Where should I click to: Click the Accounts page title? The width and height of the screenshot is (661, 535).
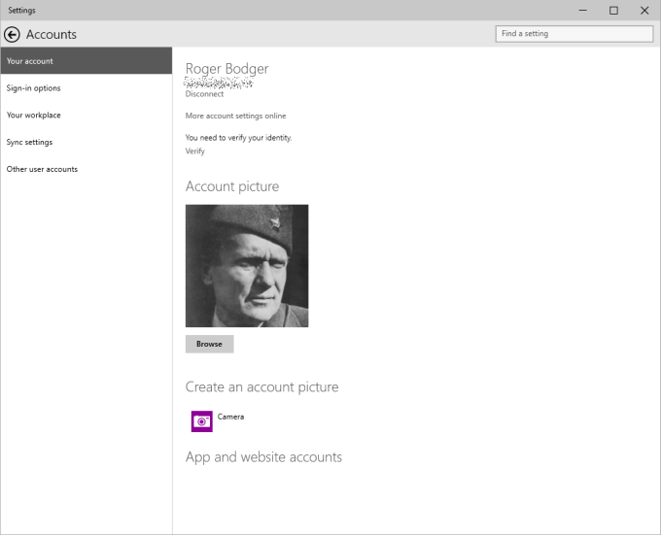(52, 34)
